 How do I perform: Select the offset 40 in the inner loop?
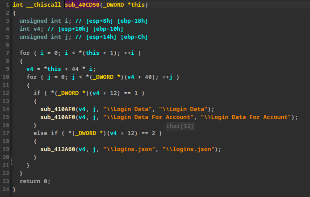pos(148,77)
